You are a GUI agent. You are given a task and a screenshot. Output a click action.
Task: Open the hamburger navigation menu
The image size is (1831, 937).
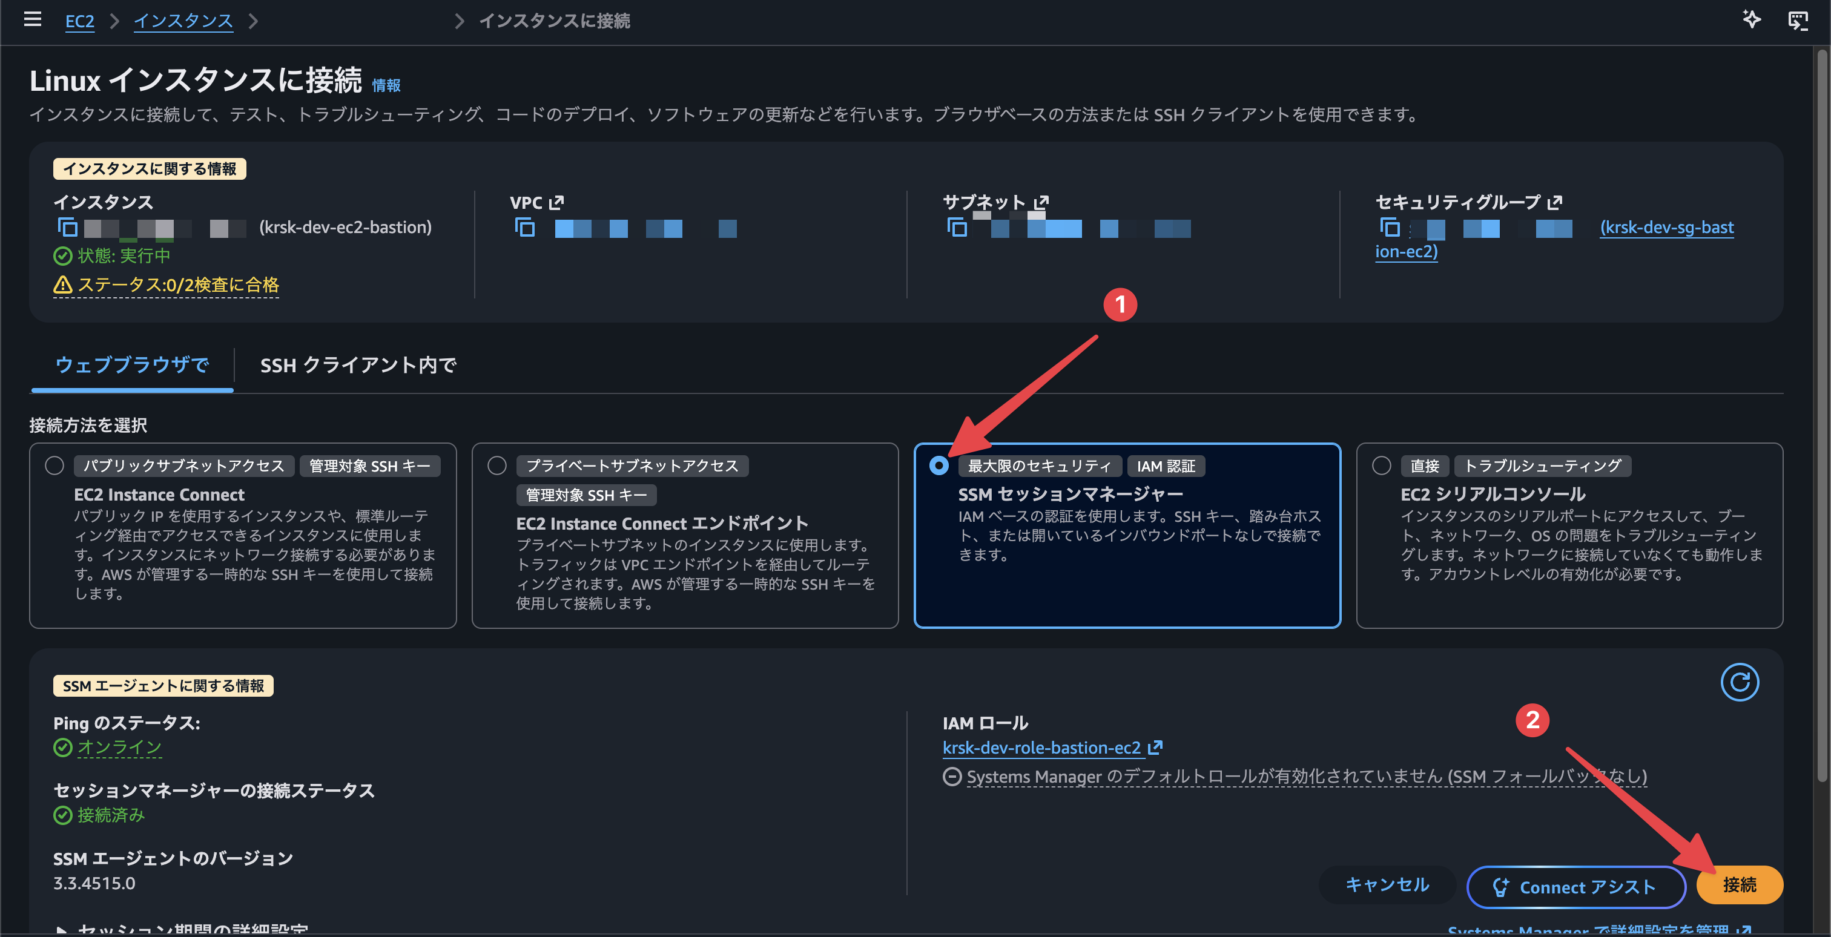[33, 20]
